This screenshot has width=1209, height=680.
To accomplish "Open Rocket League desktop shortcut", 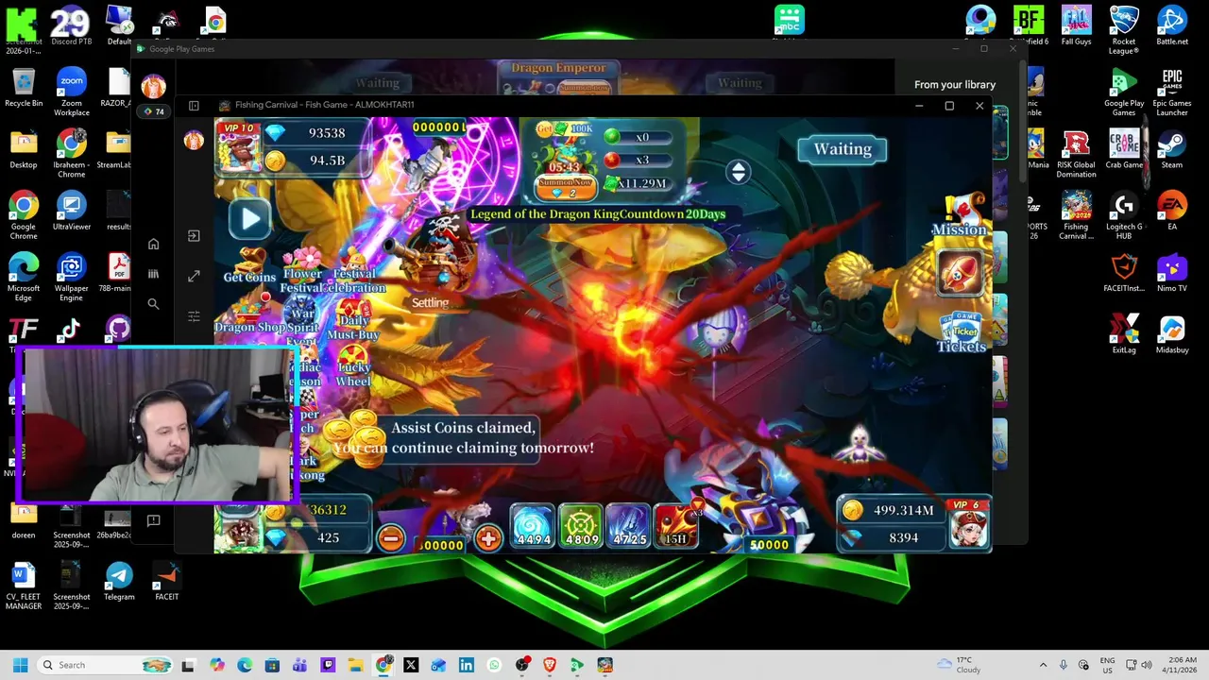I will (1124, 30).
